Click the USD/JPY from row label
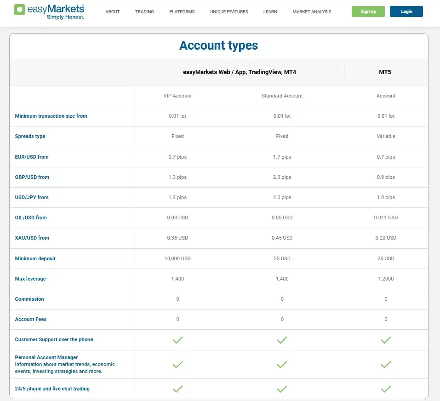The height and width of the screenshot is (401, 440). (32, 197)
